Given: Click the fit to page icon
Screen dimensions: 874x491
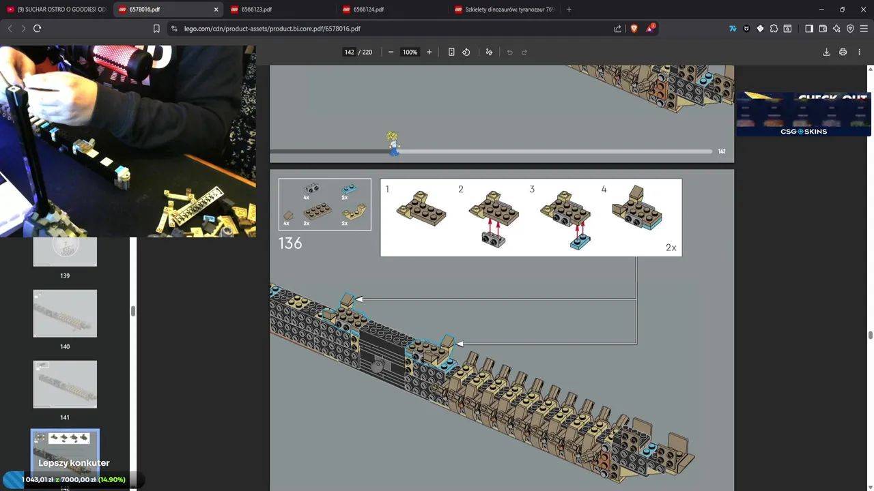Looking at the screenshot, I should coord(451,52).
